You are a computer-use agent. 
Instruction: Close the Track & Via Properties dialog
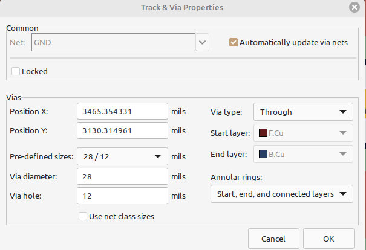coord(355,8)
